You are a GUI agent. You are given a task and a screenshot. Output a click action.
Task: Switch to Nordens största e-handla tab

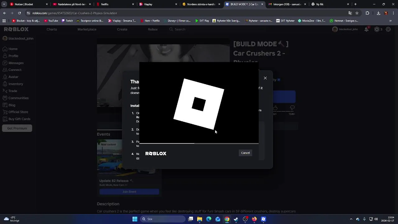pos(201,4)
